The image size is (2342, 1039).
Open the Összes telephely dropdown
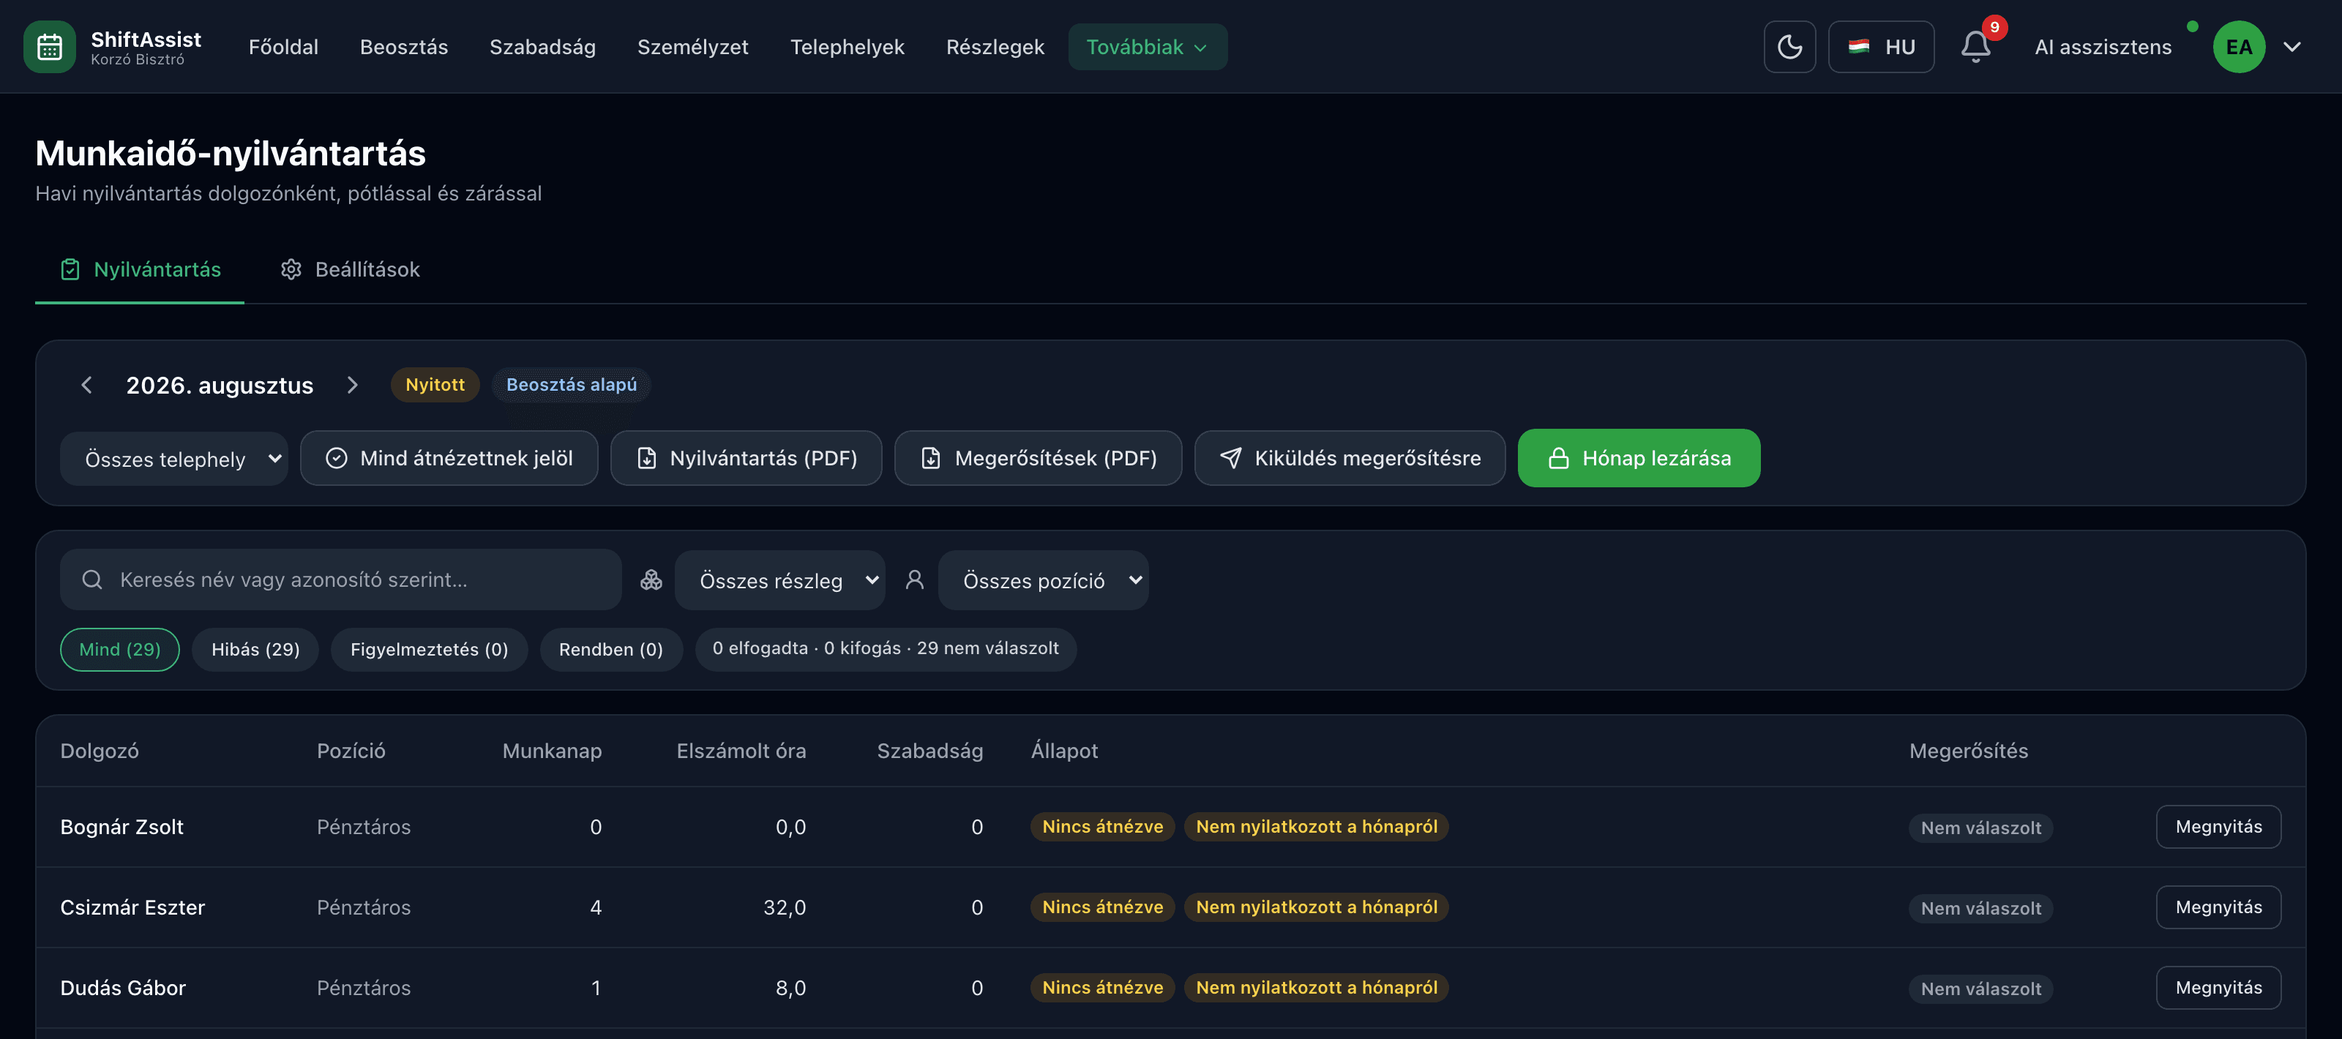click(x=173, y=459)
